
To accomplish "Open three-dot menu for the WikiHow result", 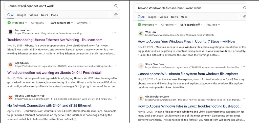I will click(243, 34).
